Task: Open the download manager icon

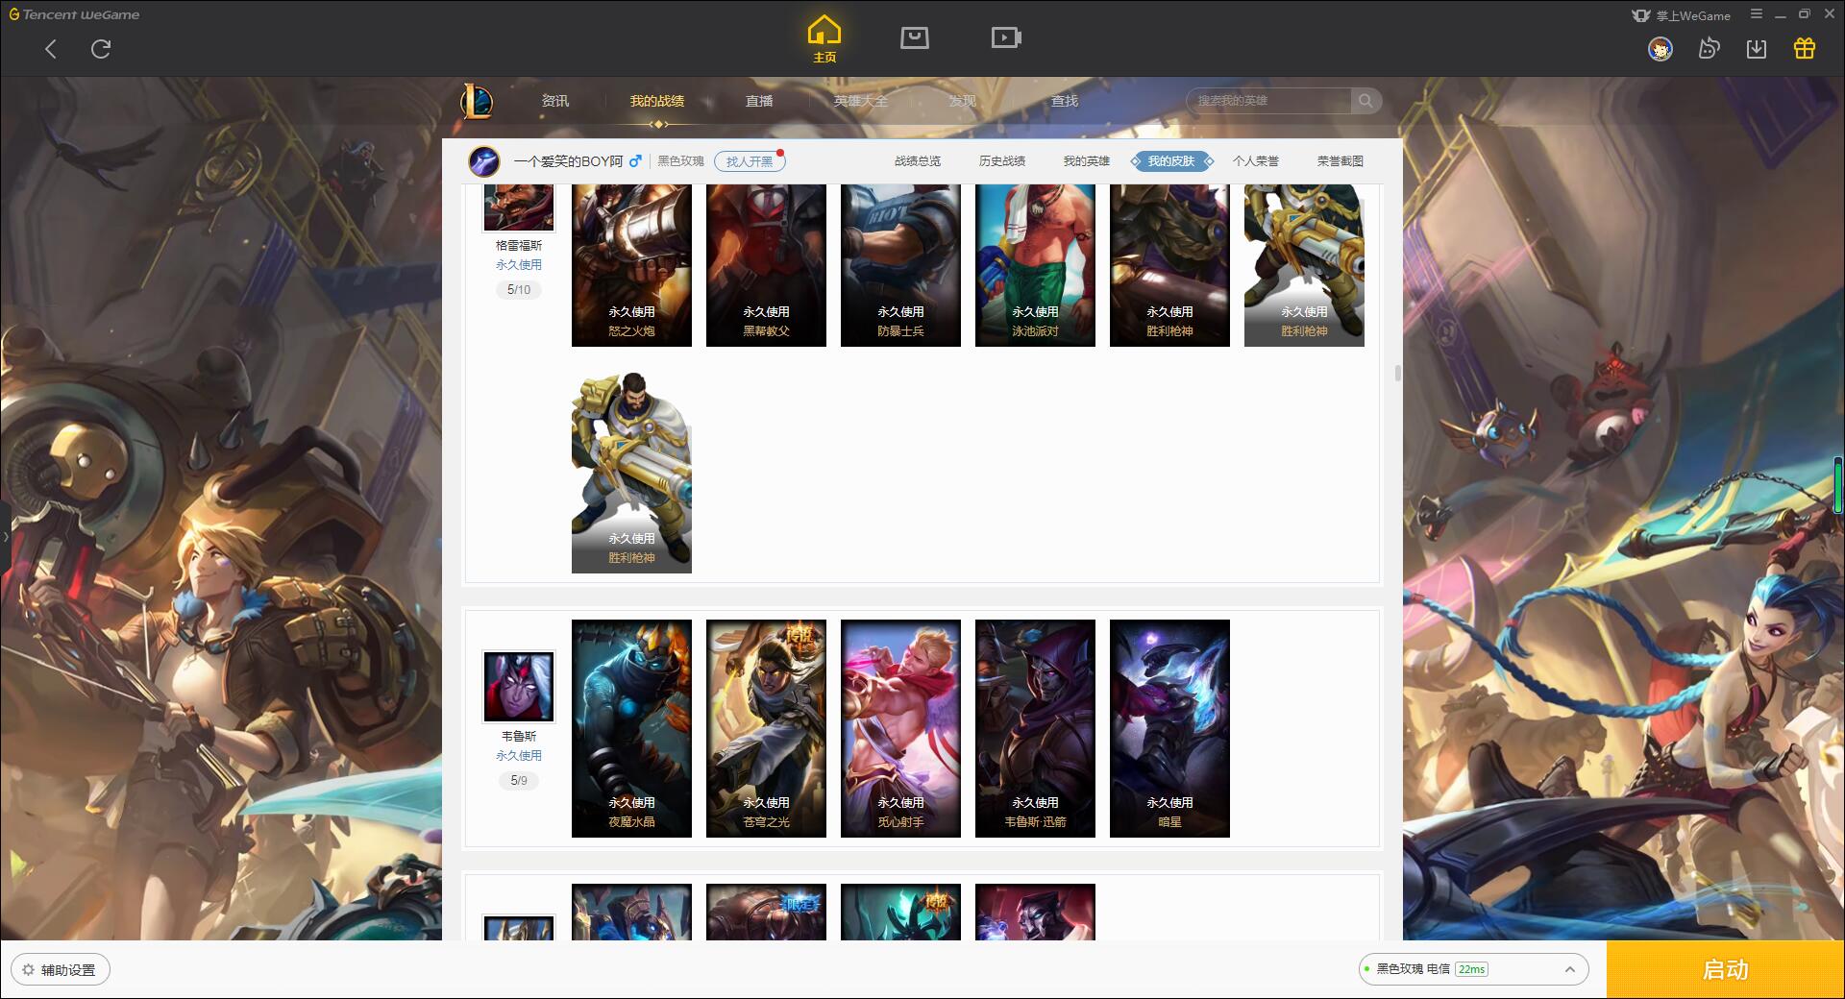Action: pyautogui.click(x=1757, y=49)
